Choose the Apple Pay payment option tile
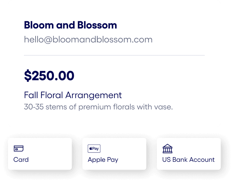 point(114,154)
